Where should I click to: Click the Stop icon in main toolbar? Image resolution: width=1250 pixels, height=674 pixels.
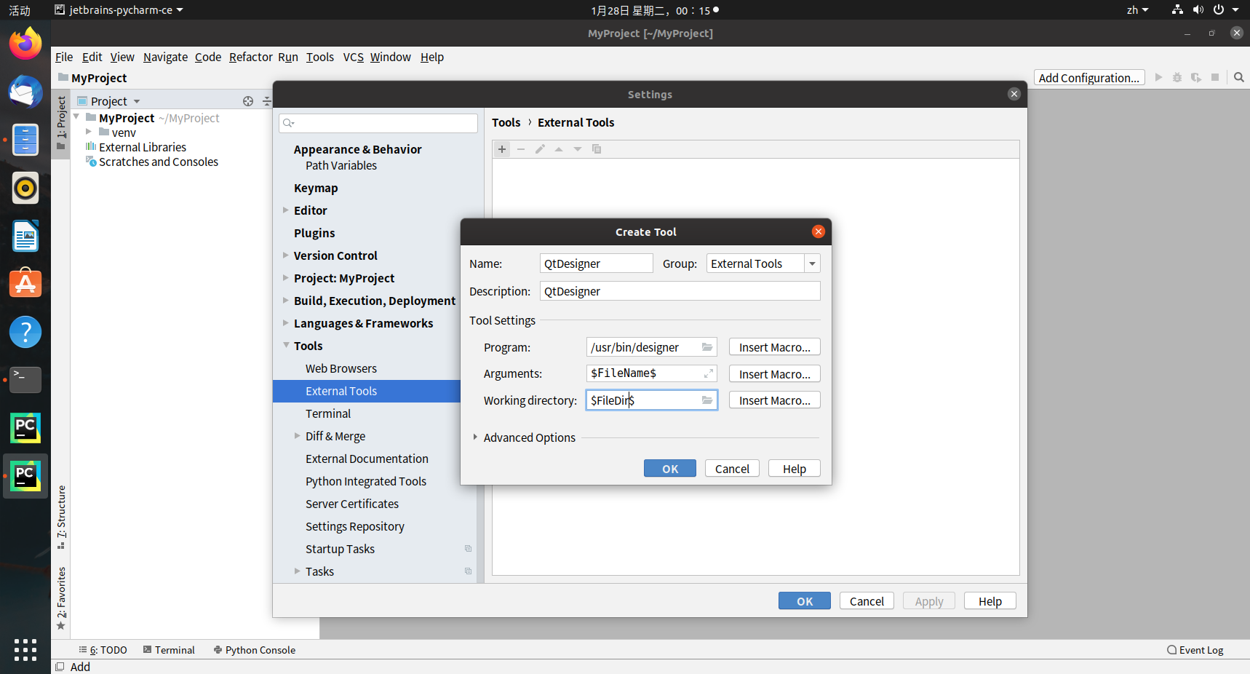[1215, 77]
